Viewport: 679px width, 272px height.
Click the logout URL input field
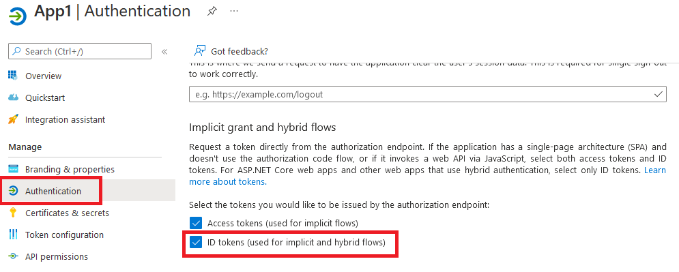point(428,94)
